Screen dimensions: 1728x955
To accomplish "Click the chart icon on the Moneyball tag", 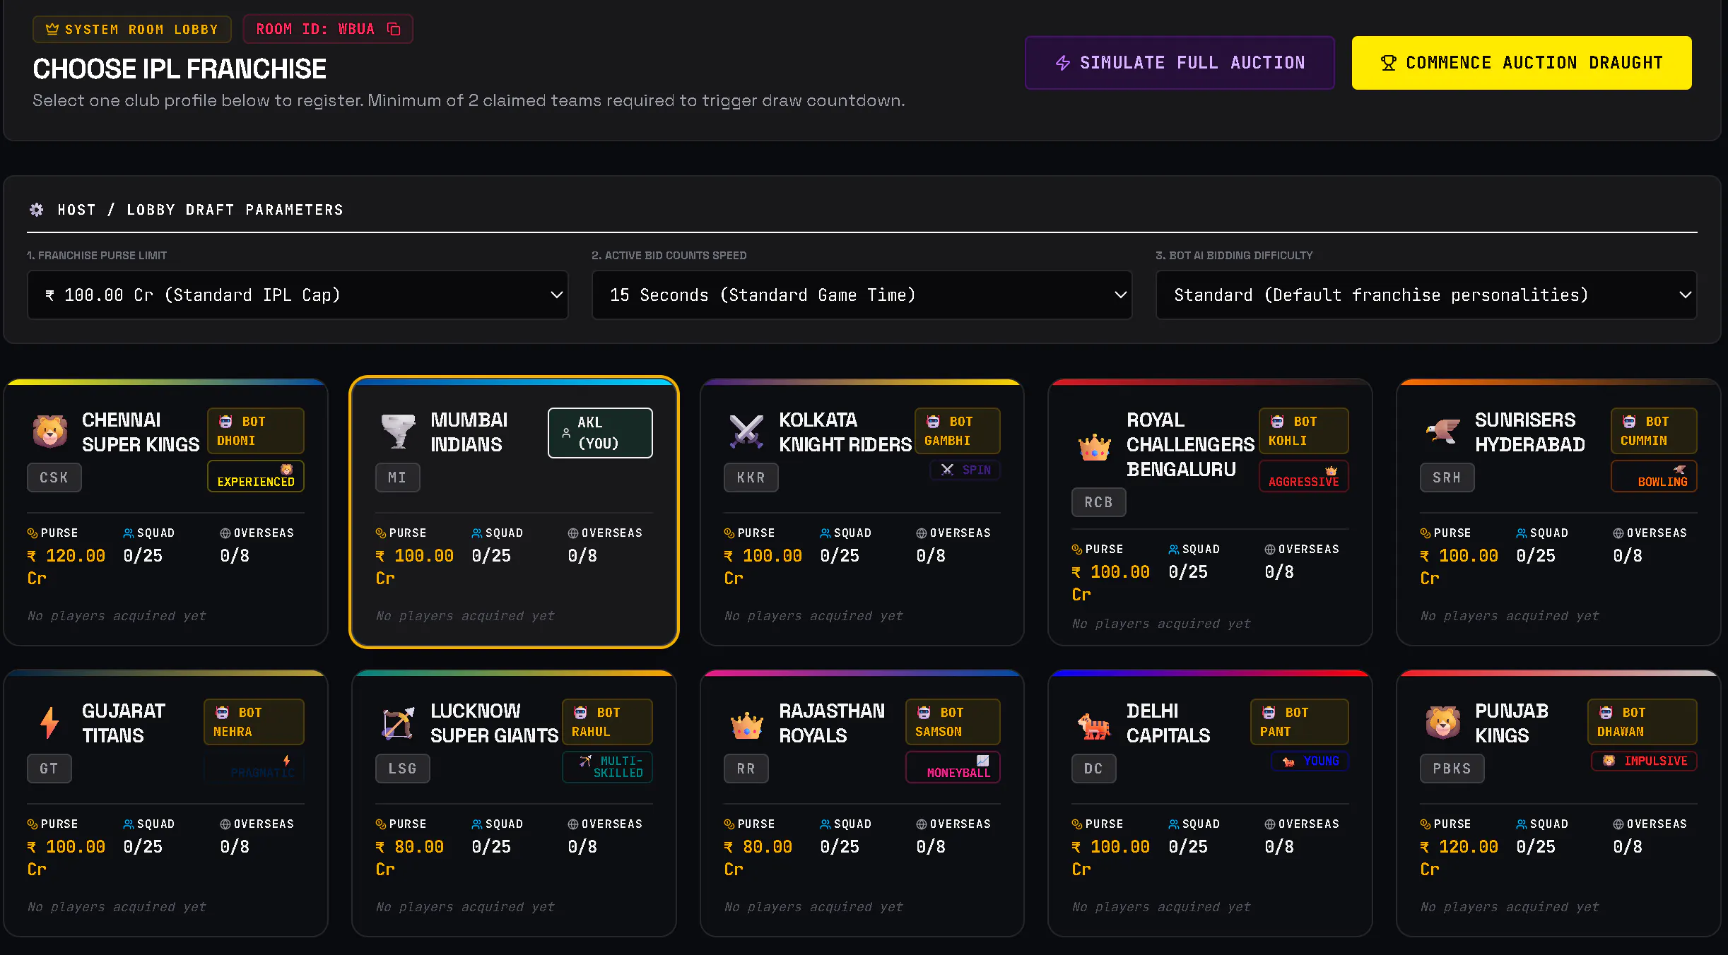I will [983, 761].
